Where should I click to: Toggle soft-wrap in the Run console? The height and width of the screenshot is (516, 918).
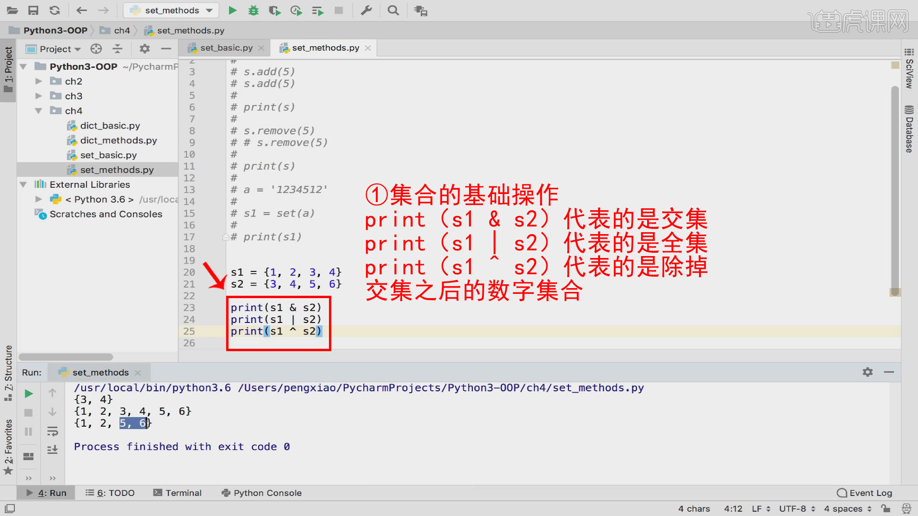point(53,431)
